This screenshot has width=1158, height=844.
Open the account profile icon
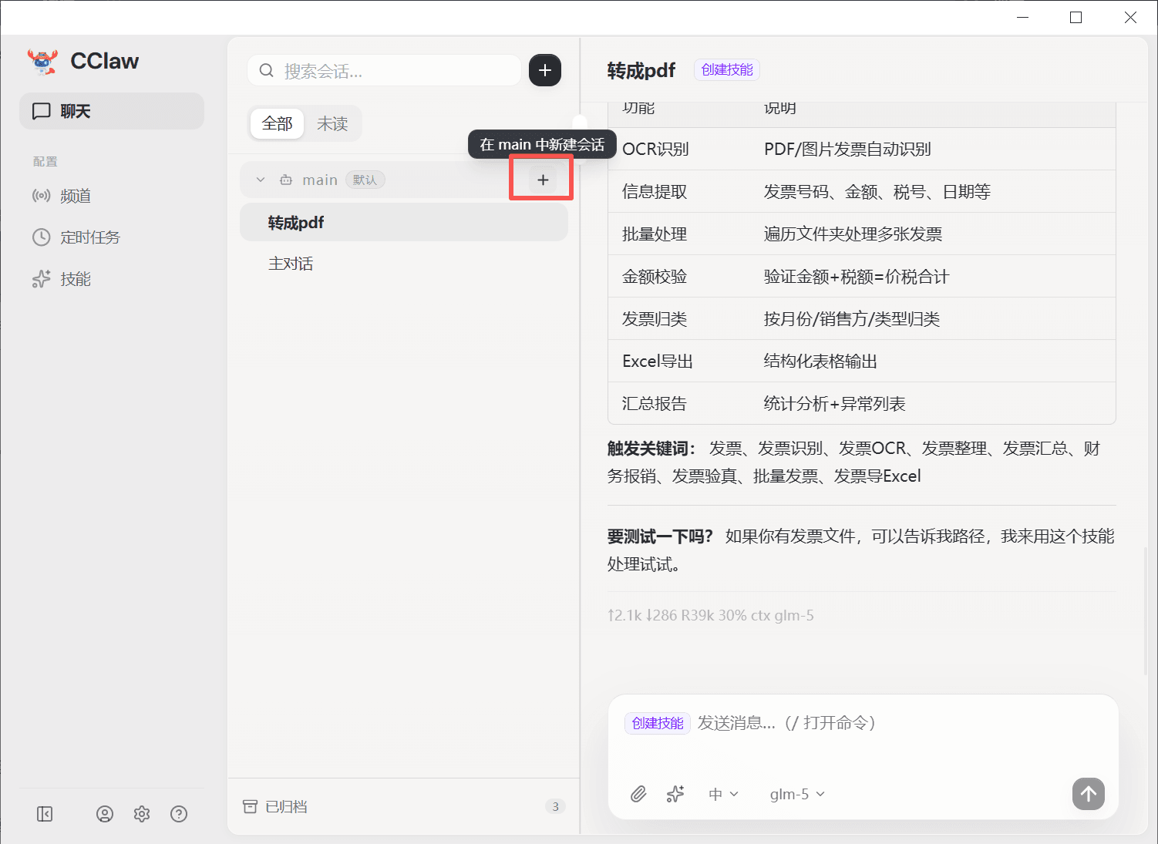coord(105,813)
